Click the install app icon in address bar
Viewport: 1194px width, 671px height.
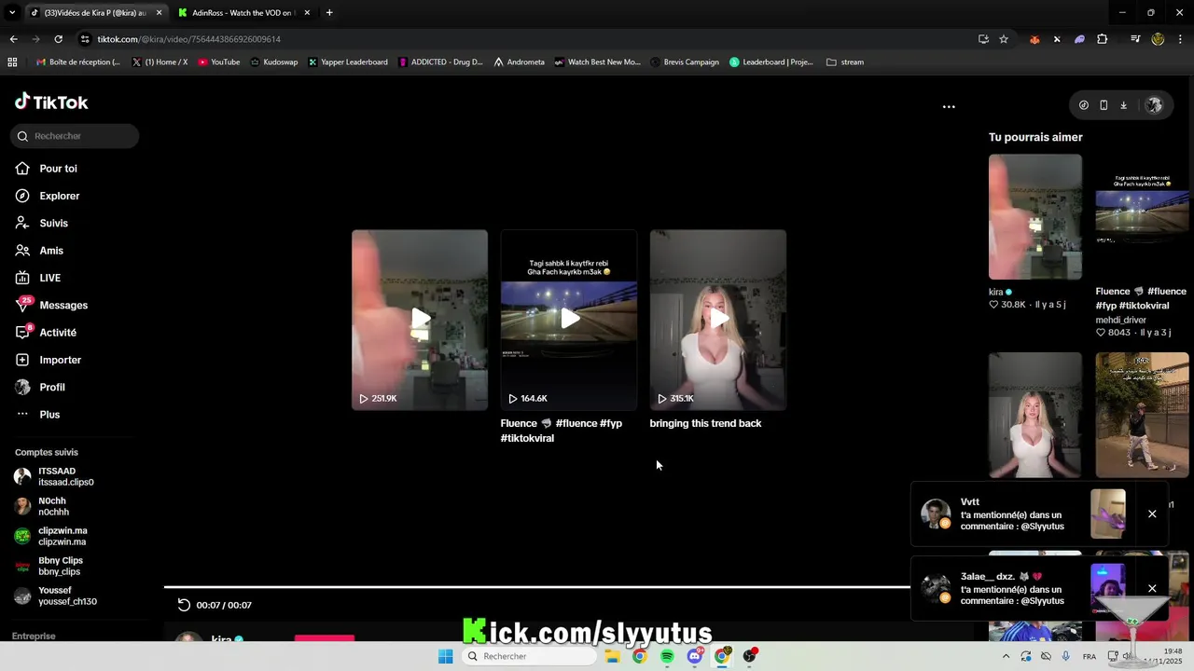pos(983,39)
